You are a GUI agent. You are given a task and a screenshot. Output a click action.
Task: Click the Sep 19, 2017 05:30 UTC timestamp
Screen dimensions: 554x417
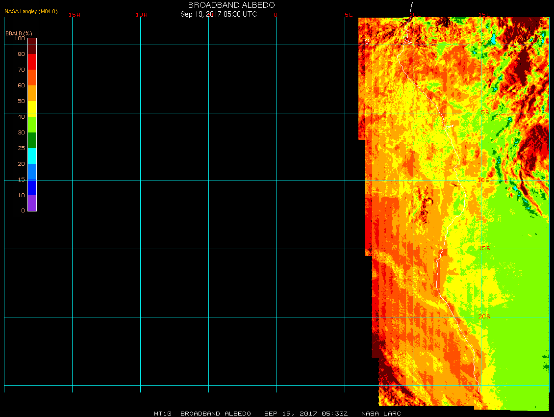pos(219,14)
